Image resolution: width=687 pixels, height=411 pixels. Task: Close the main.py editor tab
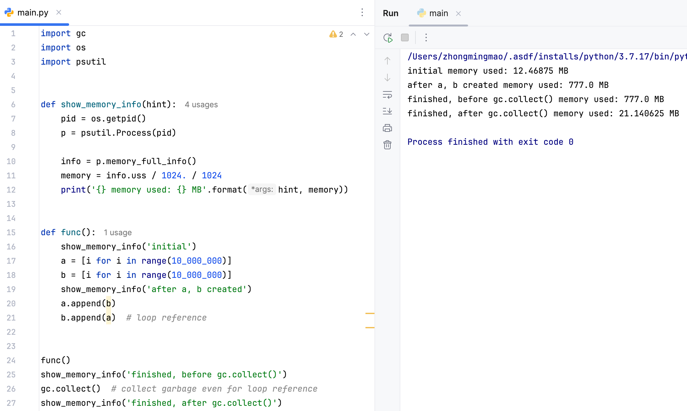coord(59,12)
